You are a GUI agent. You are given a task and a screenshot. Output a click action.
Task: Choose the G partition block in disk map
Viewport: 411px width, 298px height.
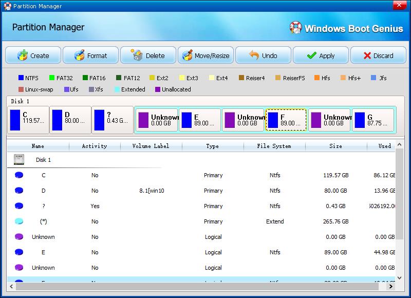[373, 120]
